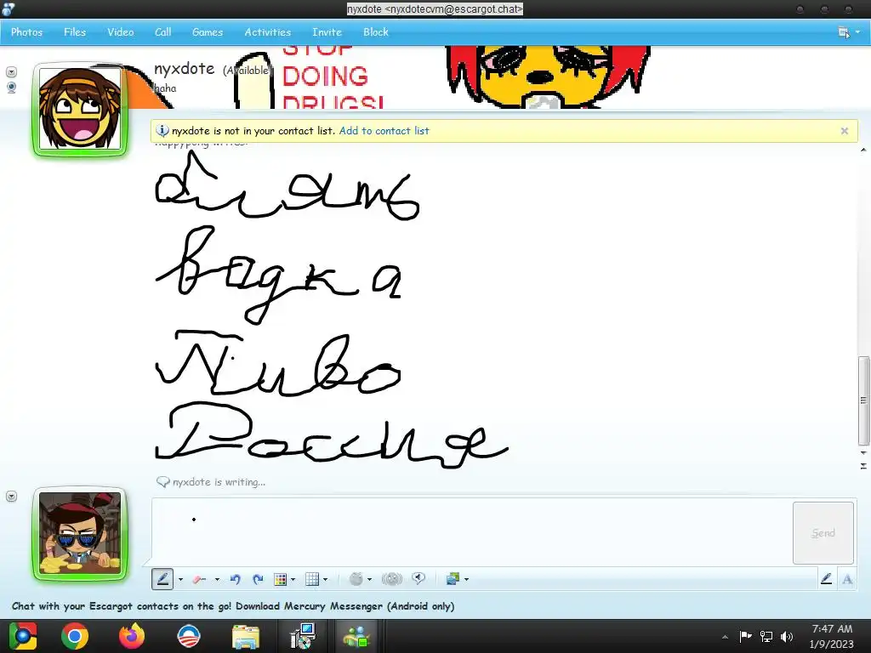Dismiss the not-in-contact-list notification

[x=845, y=131]
